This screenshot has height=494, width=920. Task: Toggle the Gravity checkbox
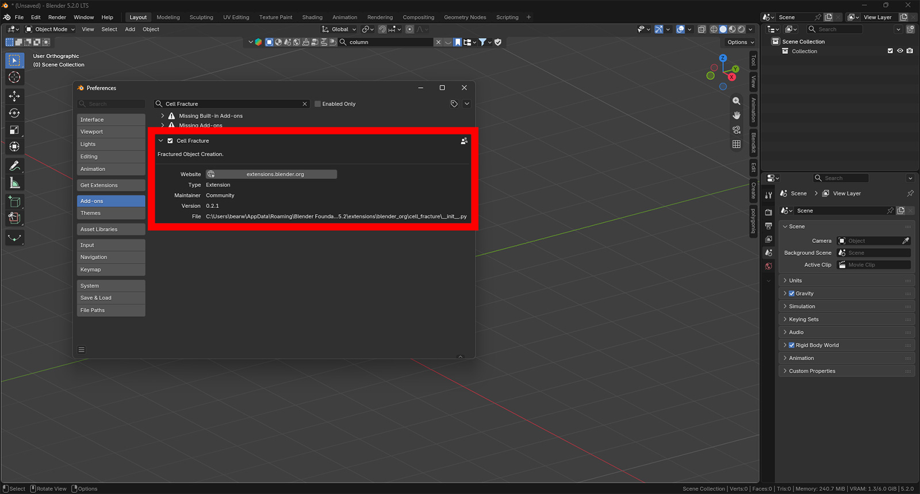[x=792, y=294]
